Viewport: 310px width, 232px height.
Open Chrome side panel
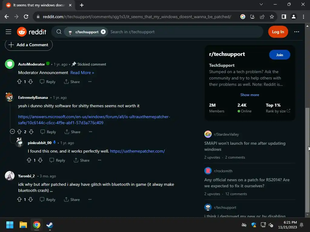pos(284,17)
